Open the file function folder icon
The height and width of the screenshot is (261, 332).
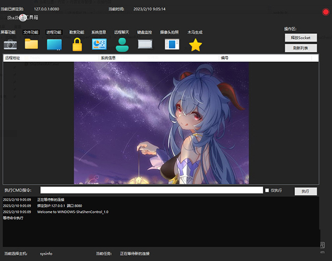pos(32,44)
